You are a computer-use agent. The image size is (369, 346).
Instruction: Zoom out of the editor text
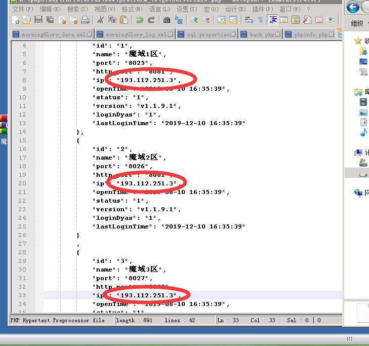206,20
